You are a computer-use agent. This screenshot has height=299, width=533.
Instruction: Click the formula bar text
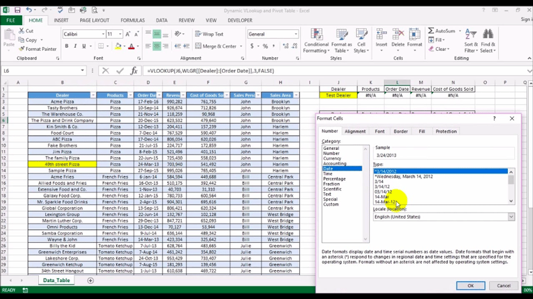[x=211, y=71]
